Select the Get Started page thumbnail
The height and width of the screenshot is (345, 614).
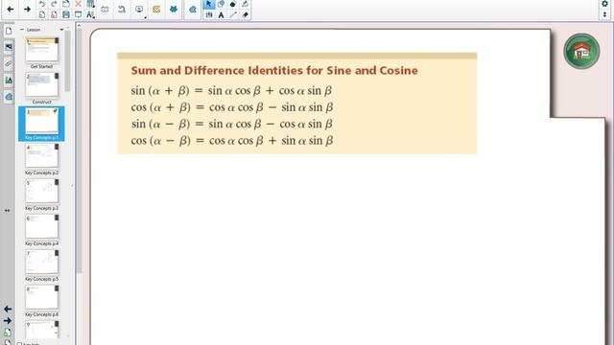(42, 50)
